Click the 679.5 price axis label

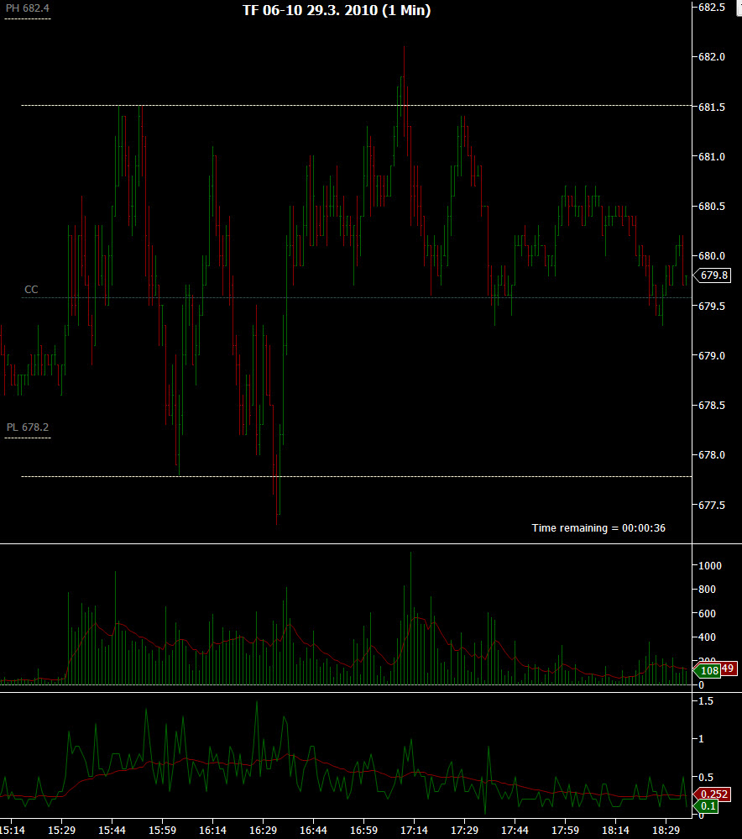pyautogui.click(x=712, y=306)
